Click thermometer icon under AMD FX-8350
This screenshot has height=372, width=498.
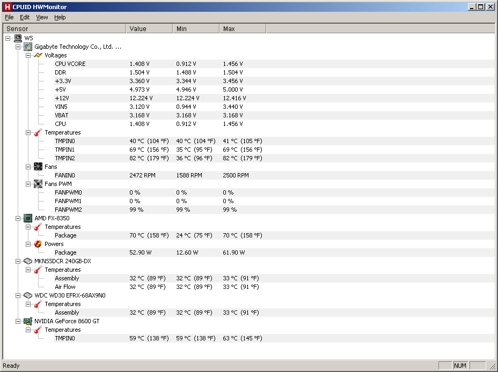click(x=38, y=227)
